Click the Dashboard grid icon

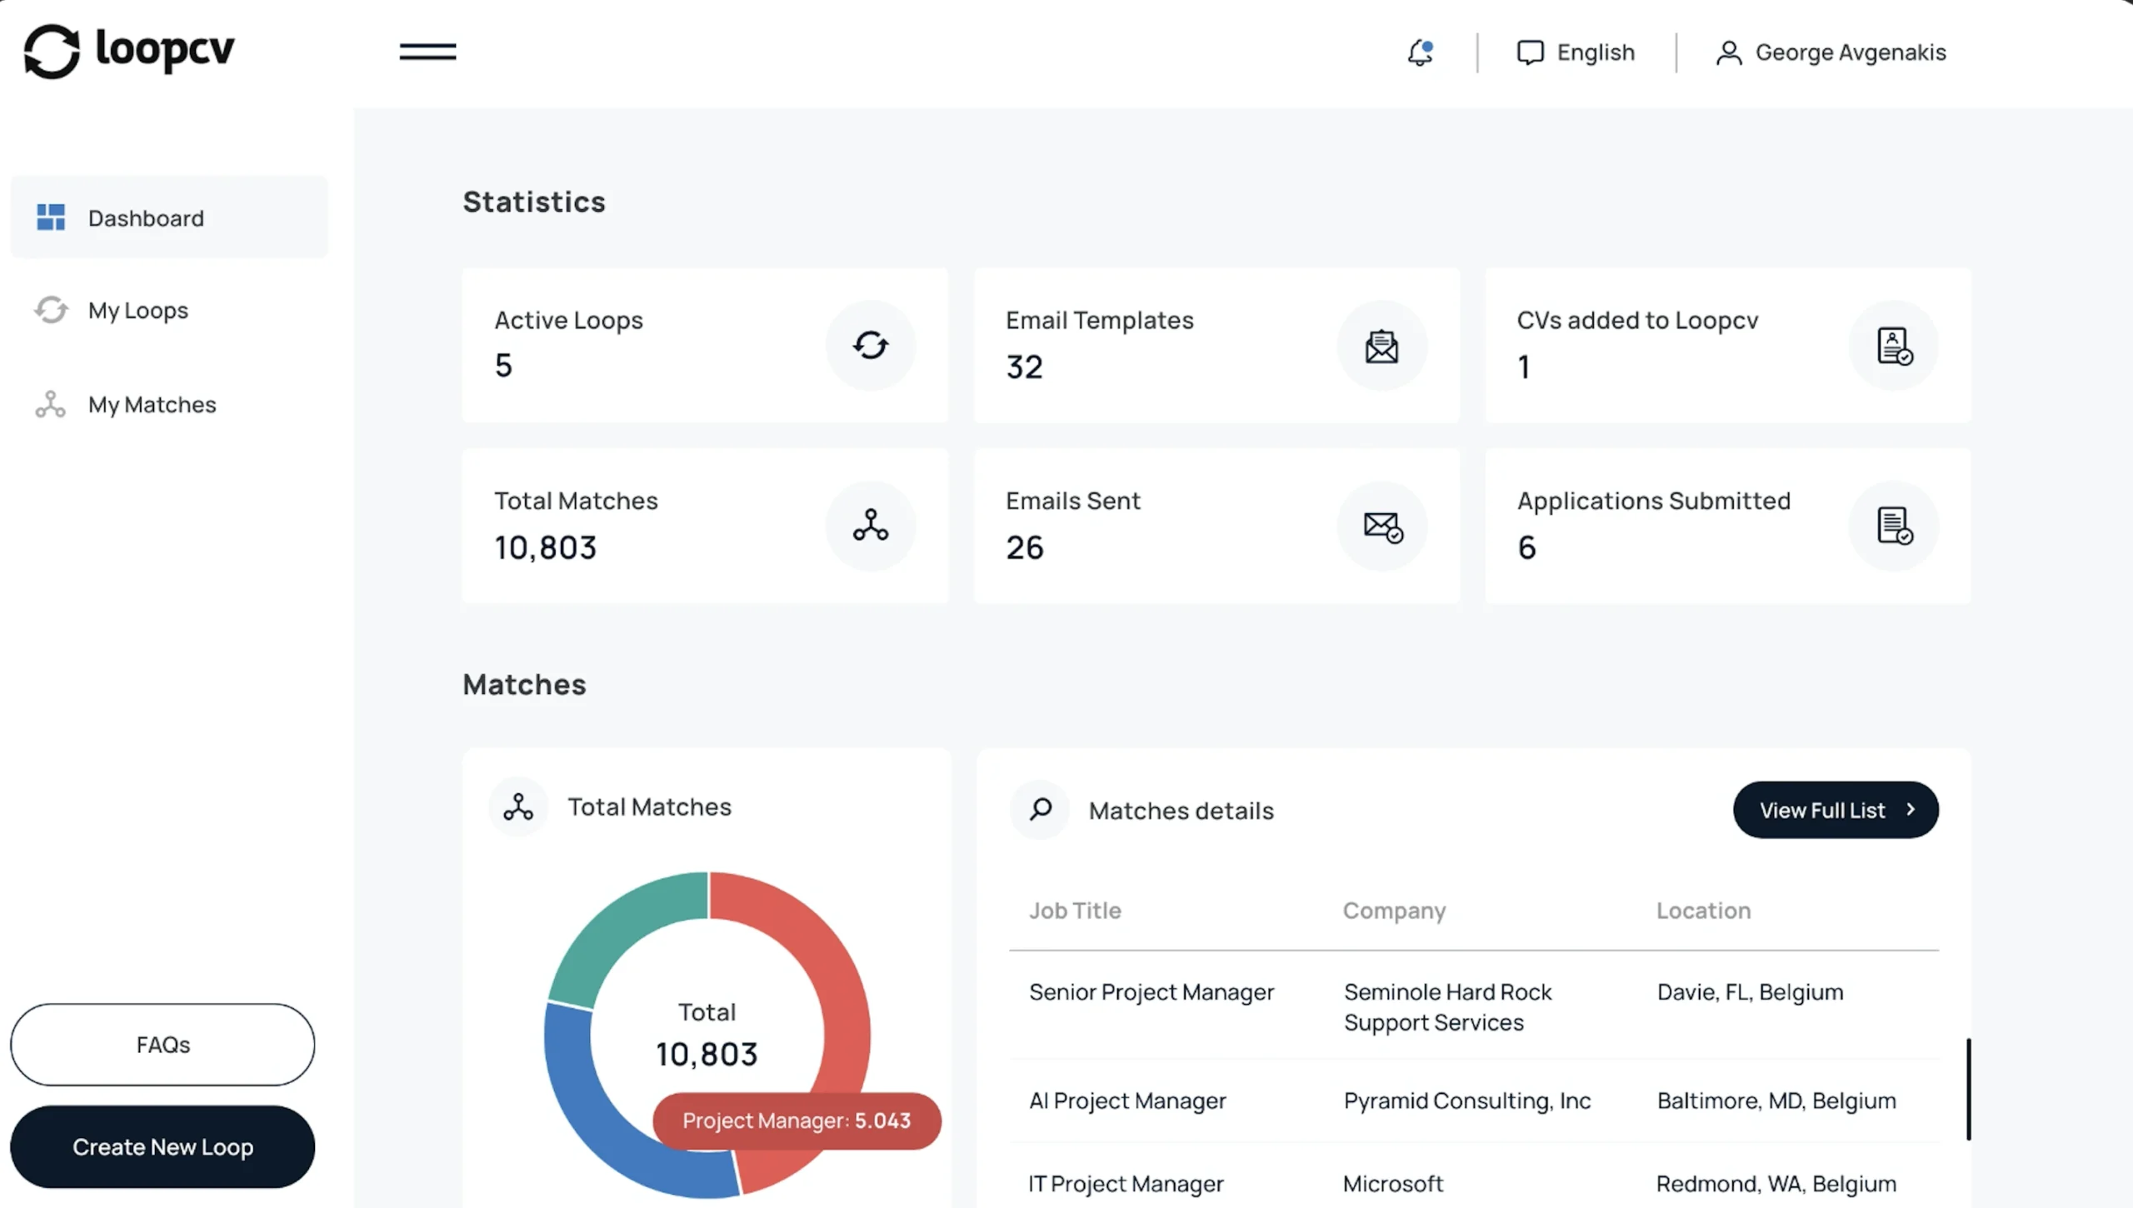pos(51,217)
